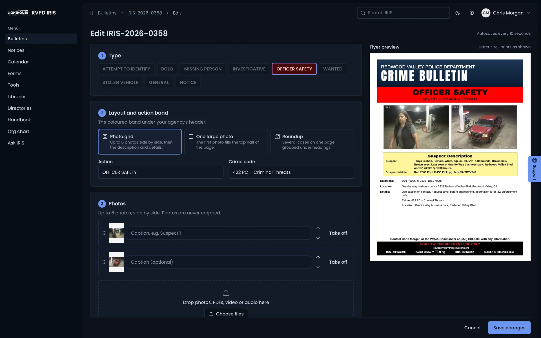Select ATTEMPT TO IDENTIFY type
Screen dimensions: 541x338
126,69
